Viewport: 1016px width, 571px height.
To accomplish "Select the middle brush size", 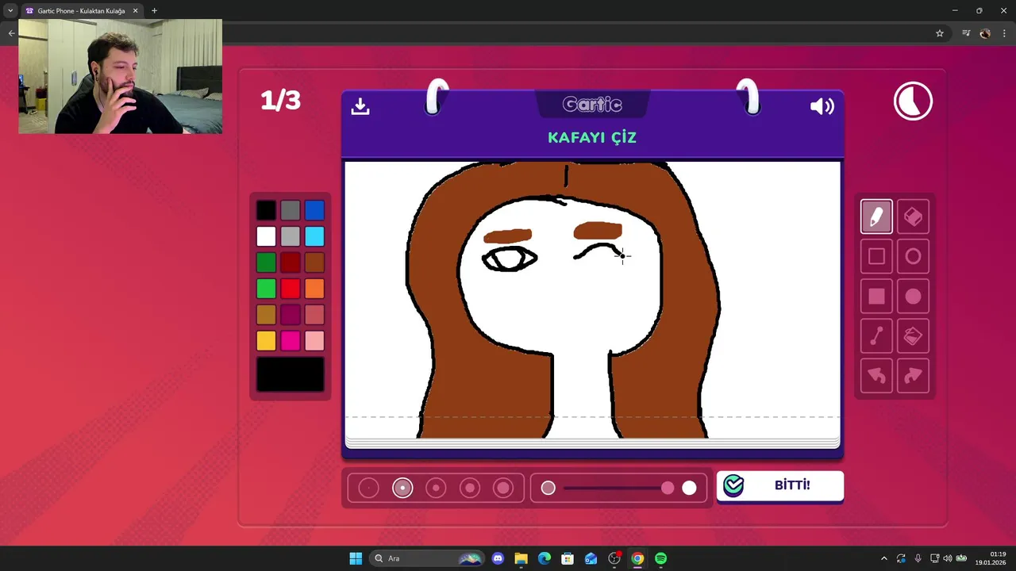I will coord(436,488).
